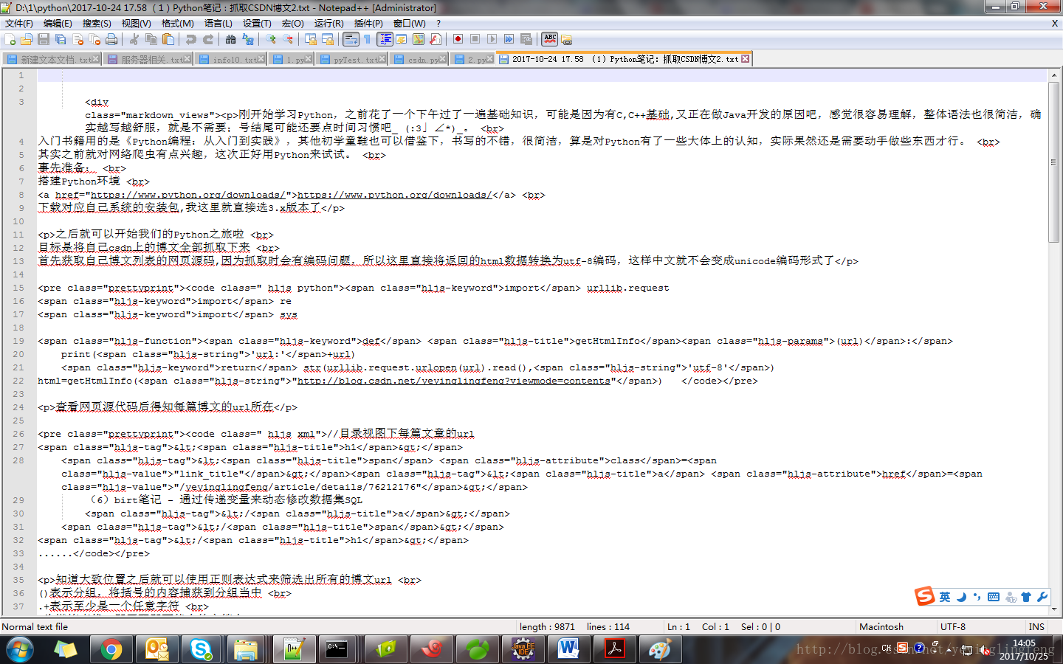
Task: Click the Close All documents icon
Action: 94,39
